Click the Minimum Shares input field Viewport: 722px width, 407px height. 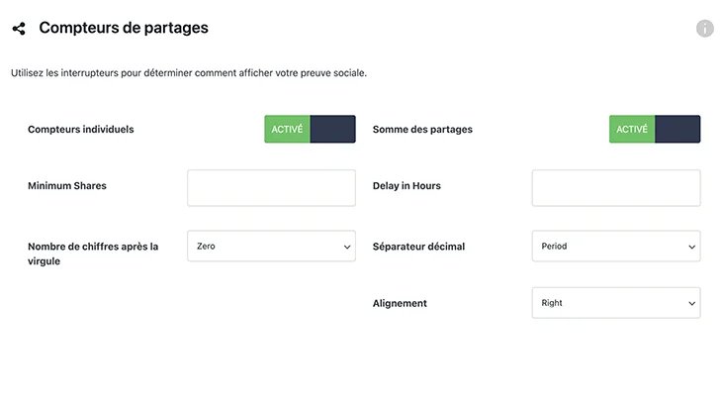tap(271, 188)
